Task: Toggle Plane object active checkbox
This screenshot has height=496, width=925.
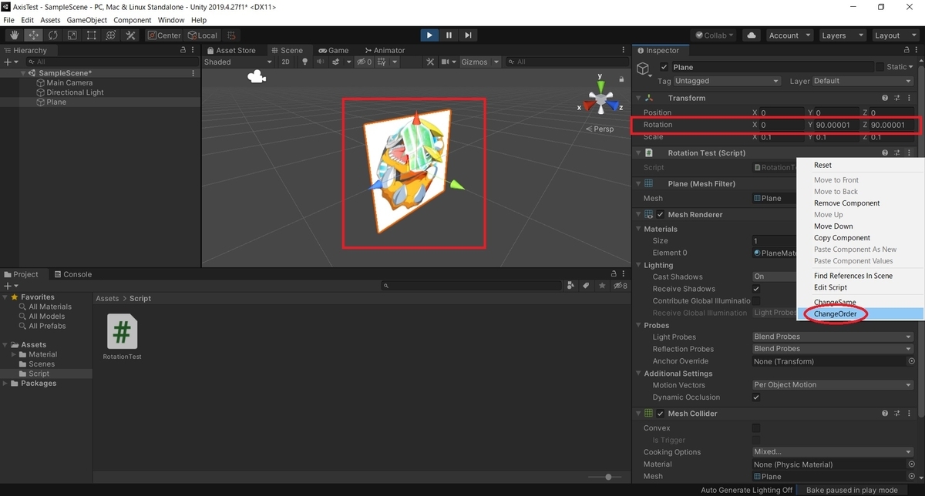Action: [664, 67]
